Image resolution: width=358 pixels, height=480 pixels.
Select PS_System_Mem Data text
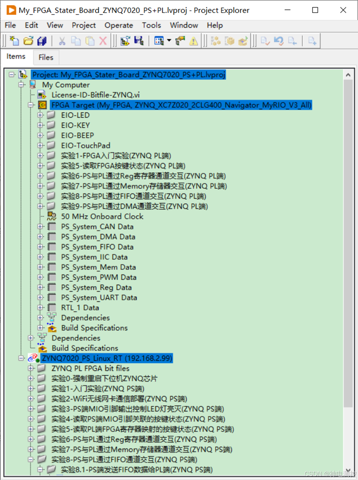pos(98,267)
